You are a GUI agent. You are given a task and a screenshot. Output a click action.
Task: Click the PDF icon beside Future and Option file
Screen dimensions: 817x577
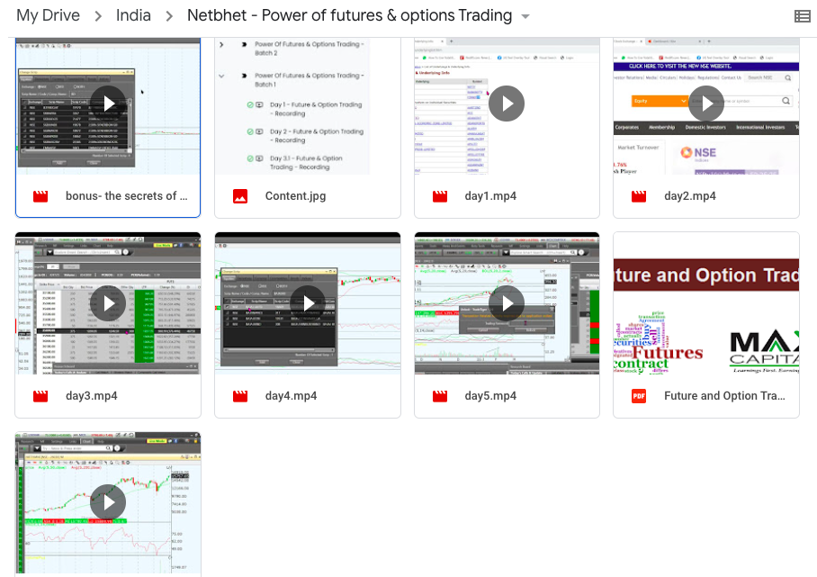[639, 396]
